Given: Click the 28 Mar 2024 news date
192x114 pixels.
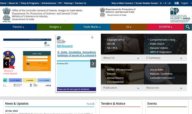Looking at the screenshot, I should click(x=11, y=111).
